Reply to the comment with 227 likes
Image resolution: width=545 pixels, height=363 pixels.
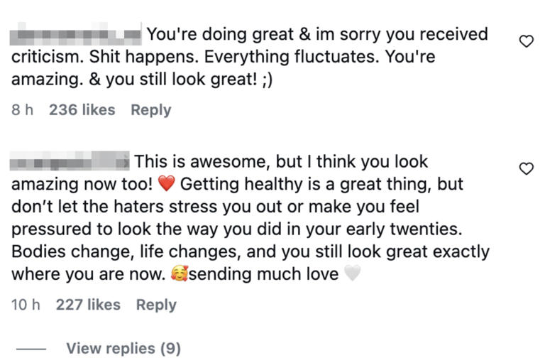click(x=156, y=305)
